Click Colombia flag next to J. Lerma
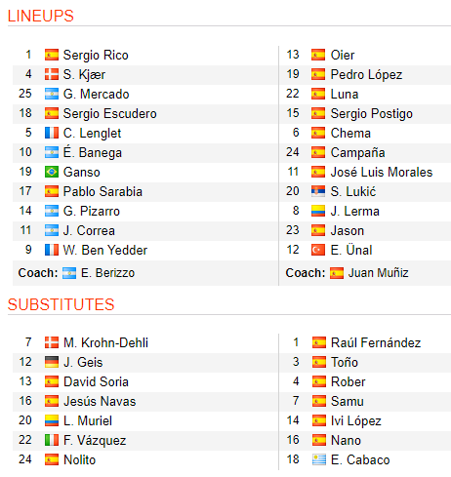The width and height of the screenshot is (451, 477). (318, 211)
